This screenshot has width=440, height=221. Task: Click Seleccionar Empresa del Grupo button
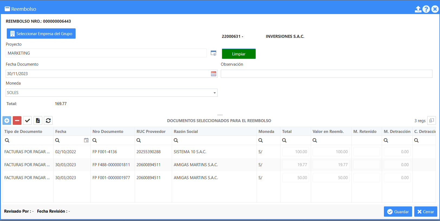[41, 34]
